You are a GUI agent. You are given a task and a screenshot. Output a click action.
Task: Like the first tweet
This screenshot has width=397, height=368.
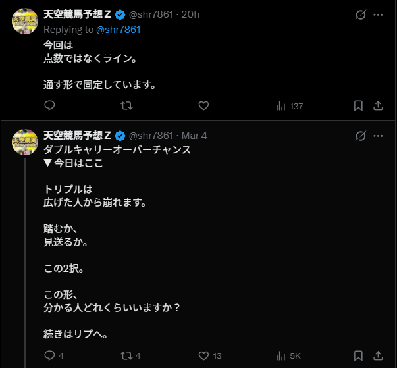(203, 105)
